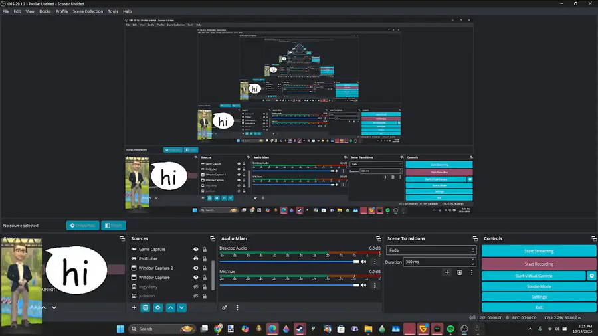598x336 pixels.
Task: Mute Desktop Audio speaker icon
Action: tap(363, 262)
